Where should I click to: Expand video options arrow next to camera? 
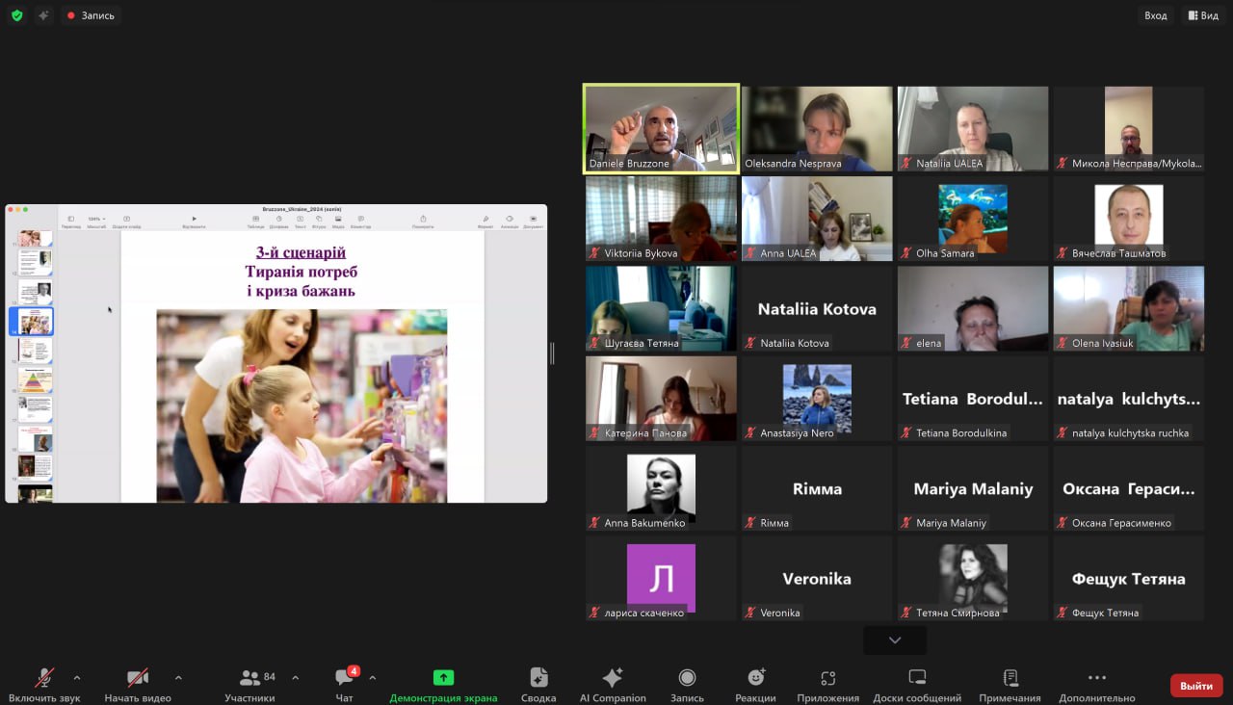[x=178, y=677]
